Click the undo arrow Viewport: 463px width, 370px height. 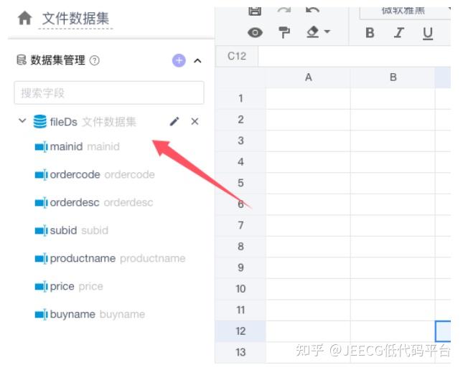click(313, 11)
